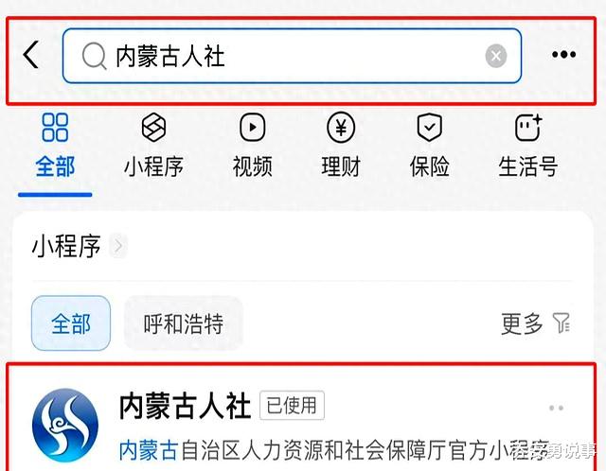Image resolution: width=606 pixels, height=471 pixels.
Task: Go to the 生活号 tab
Action: [x=528, y=146]
